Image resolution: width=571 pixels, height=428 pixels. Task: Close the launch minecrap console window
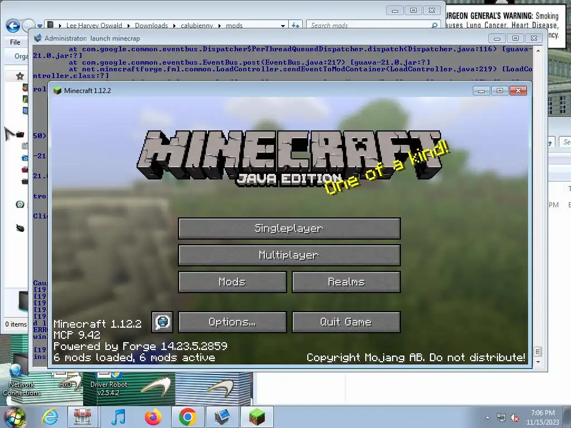[x=534, y=38]
